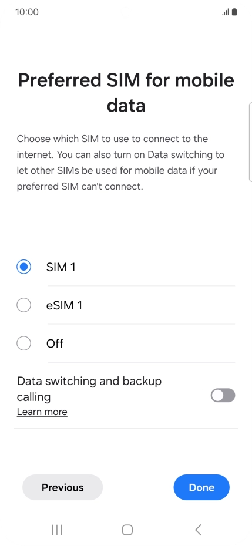Tap the recent apps navigation icon
252x546 pixels.
pyautogui.click(x=57, y=530)
